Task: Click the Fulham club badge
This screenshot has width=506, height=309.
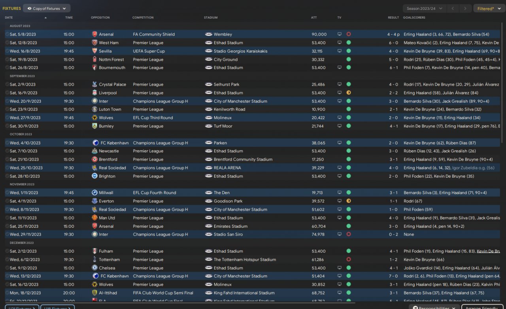Action: pos(94,251)
